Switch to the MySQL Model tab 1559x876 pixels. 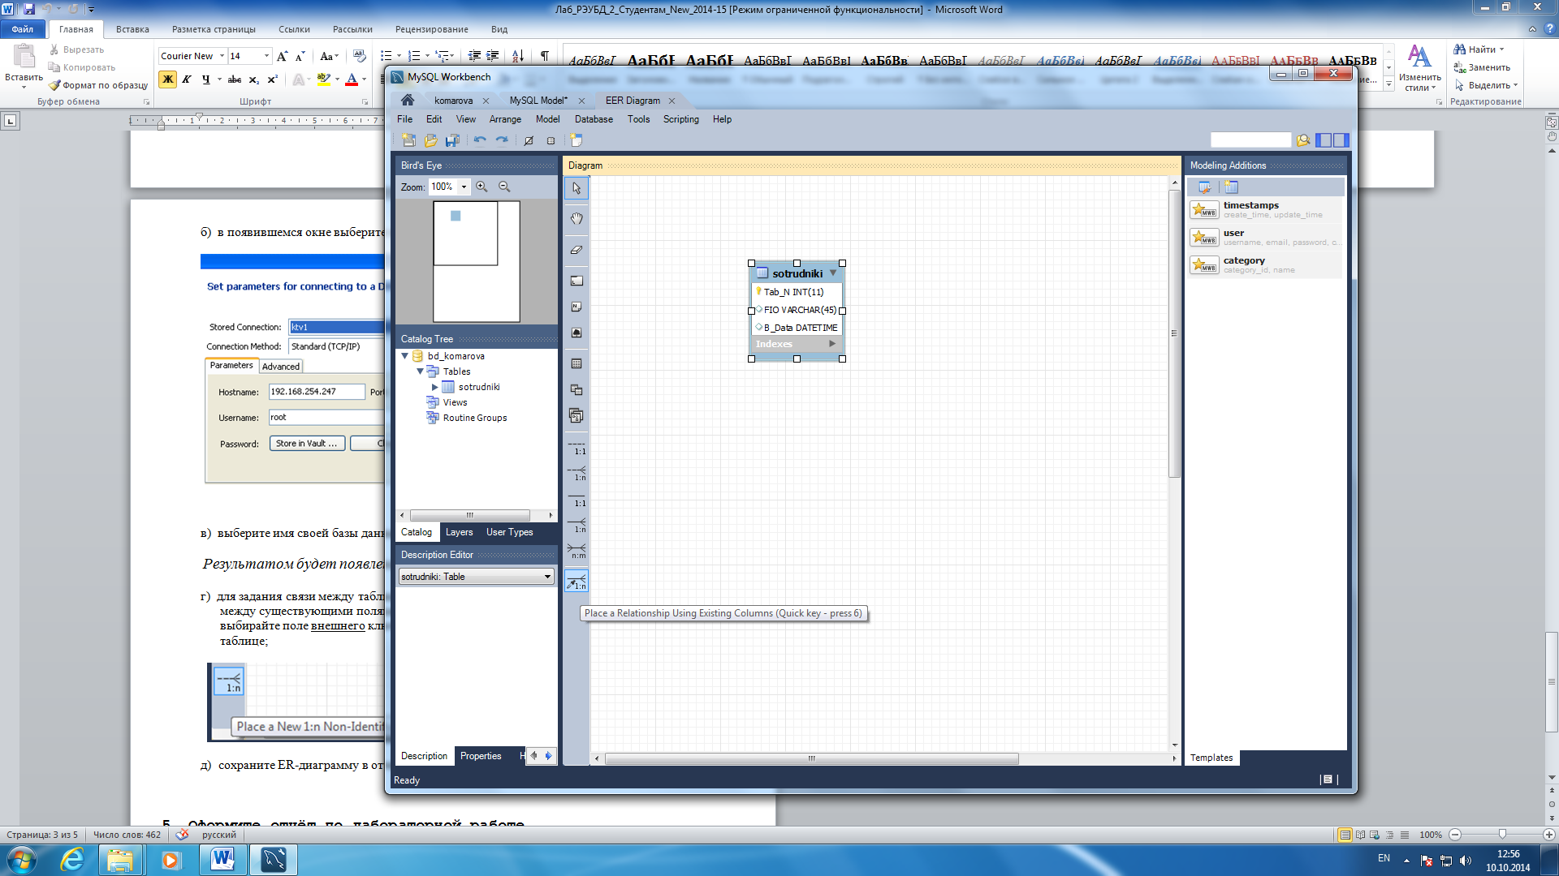[538, 101]
